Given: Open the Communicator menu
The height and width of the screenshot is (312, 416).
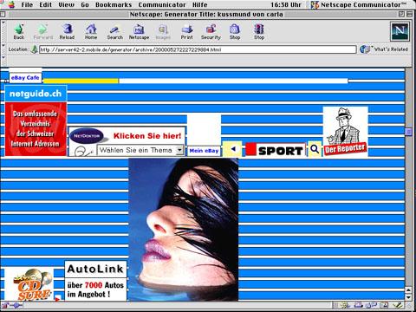Looking at the screenshot, I should [162, 4].
